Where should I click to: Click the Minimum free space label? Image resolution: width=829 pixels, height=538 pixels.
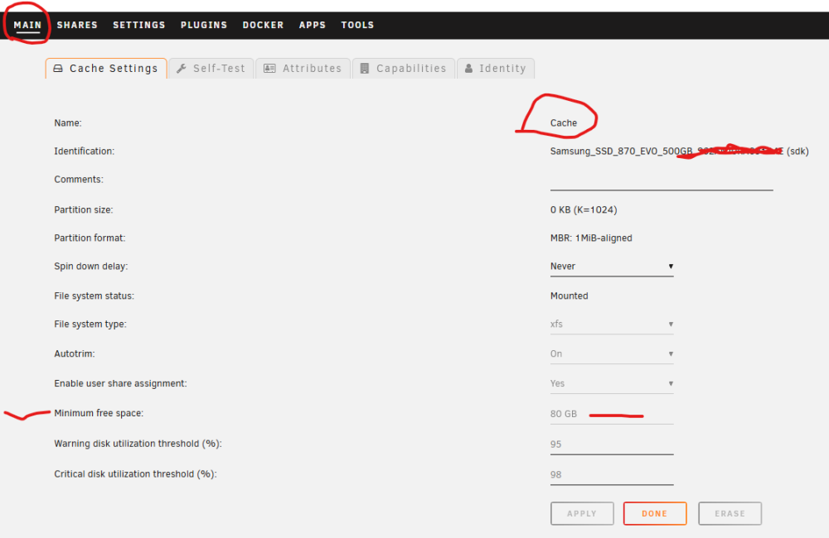tap(99, 413)
